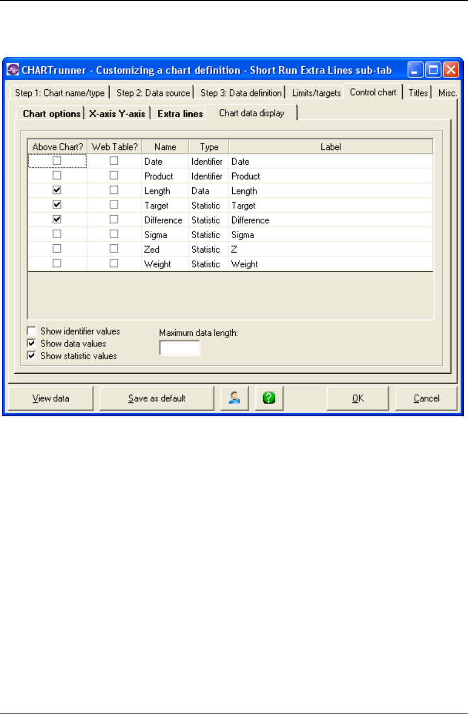The width and height of the screenshot is (468, 714).
Task: Uncheck Above Chart box for Target row
Action: pos(57,205)
